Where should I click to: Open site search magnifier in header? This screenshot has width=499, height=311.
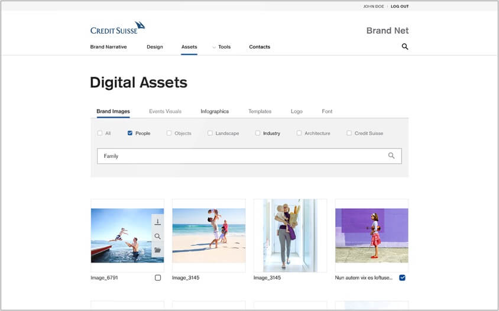pyautogui.click(x=405, y=47)
